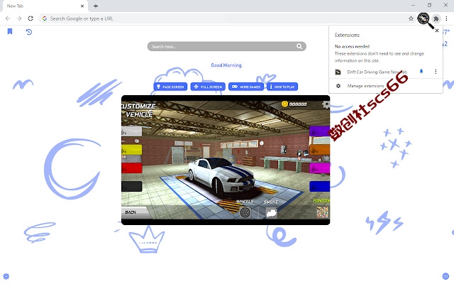Image resolution: width=454 pixels, height=284 pixels.
Task: Open the game settings gear icon
Action: click(326, 104)
